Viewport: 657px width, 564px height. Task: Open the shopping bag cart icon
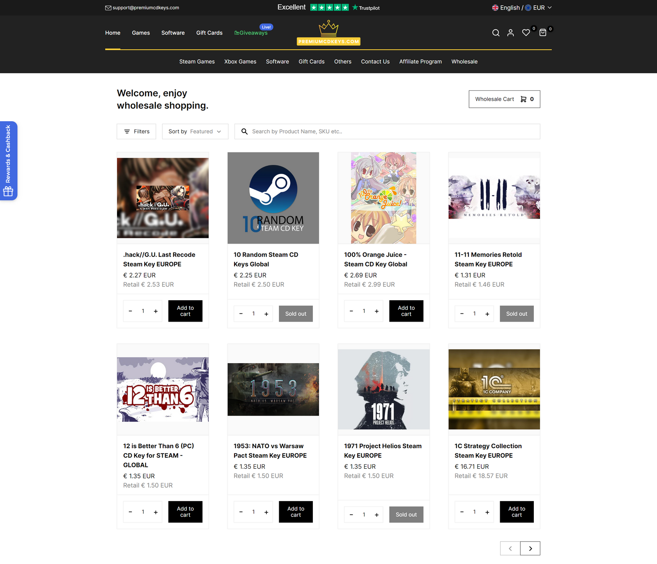(x=543, y=33)
